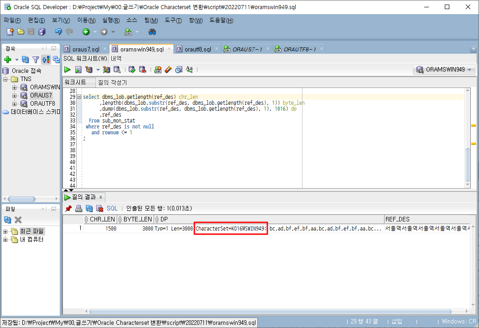Click the green Back navigation icon

coord(86,31)
